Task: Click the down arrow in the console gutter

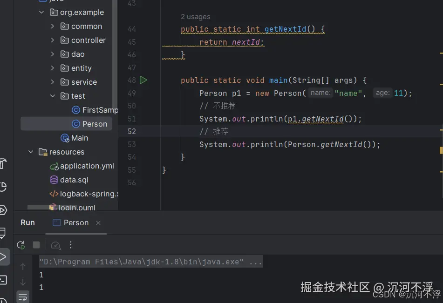Action: coord(23,282)
